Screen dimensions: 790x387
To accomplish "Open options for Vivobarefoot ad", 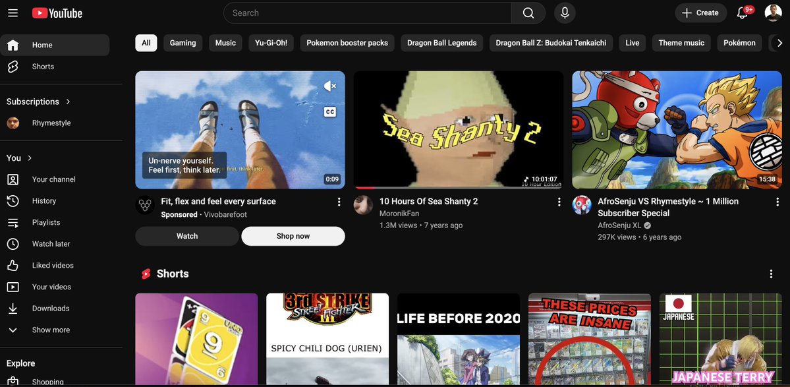I will point(339,202).
